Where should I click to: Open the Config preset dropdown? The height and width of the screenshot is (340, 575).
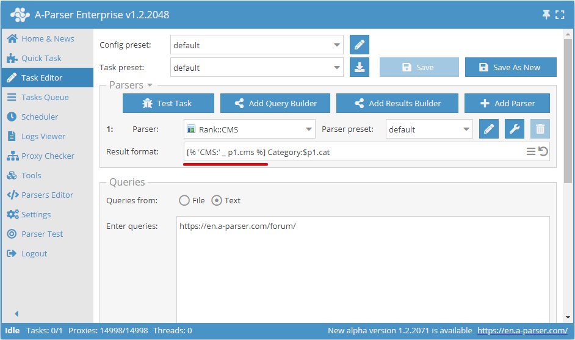[x=338, y=45]
